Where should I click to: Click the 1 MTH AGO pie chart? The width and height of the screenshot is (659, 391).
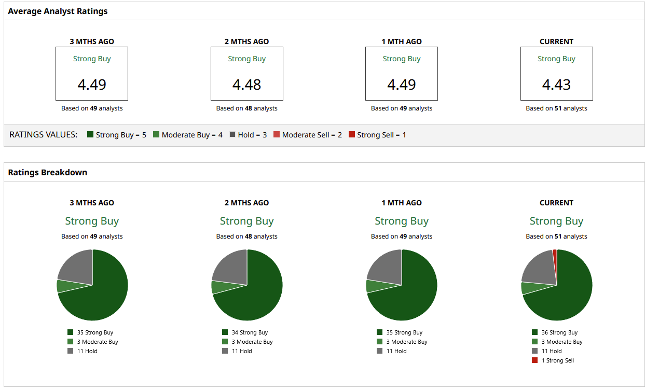tap(402, 285)
